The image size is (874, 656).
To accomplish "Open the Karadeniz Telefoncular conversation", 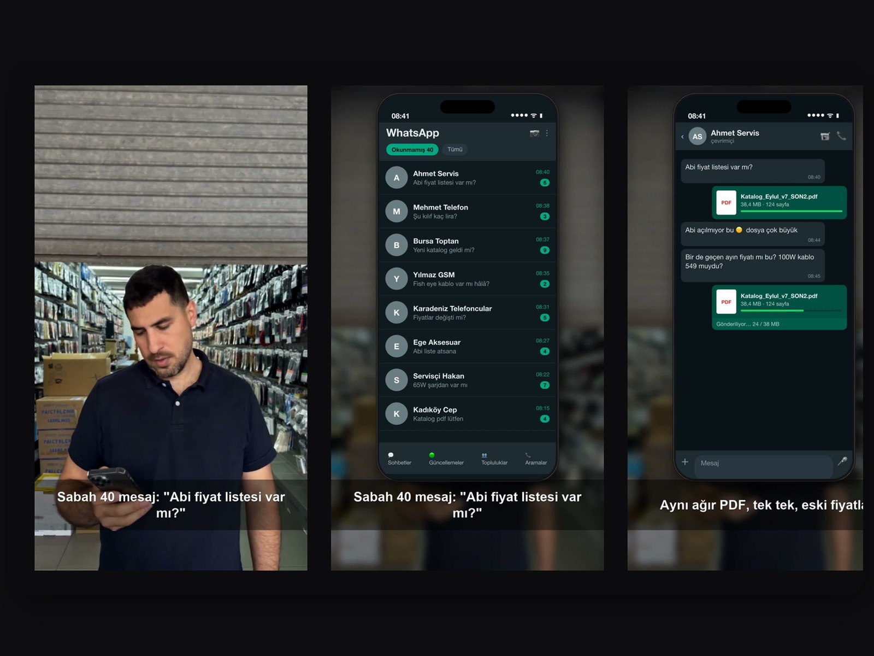I will coord(468,313).
